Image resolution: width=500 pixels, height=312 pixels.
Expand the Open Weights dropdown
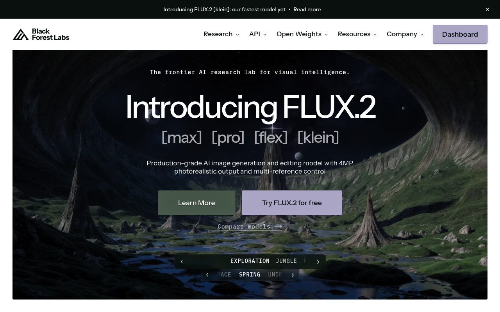[x=302, y=34]
